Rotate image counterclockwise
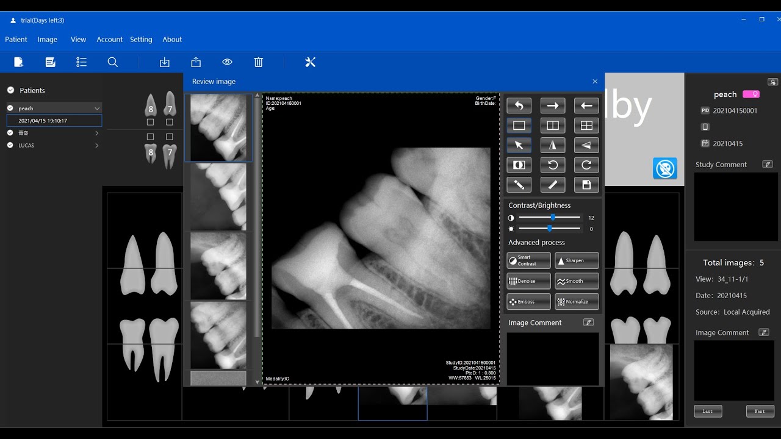The height and width of the screenshot is (439, 781). tap(553, 165)
